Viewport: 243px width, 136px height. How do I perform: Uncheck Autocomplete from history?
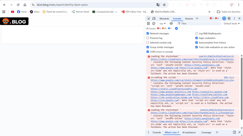coord(197,42)
